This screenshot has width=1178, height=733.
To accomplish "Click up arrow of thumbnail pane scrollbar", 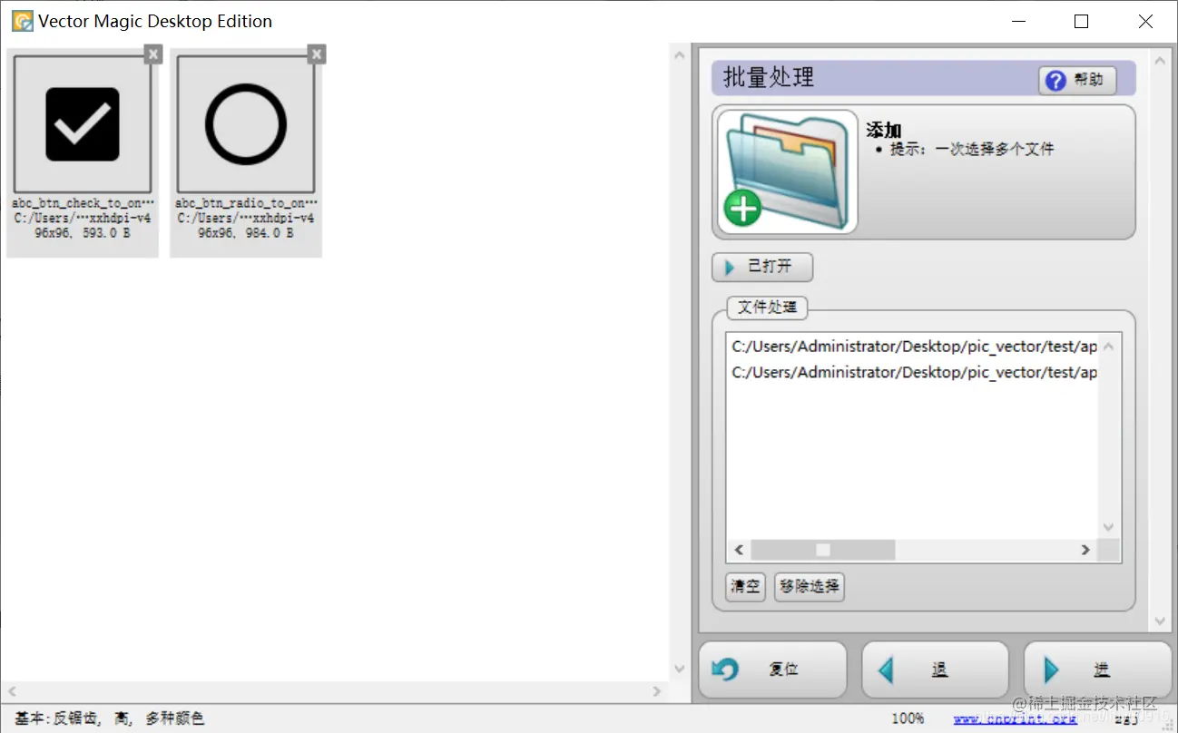I will click(680, 55).
